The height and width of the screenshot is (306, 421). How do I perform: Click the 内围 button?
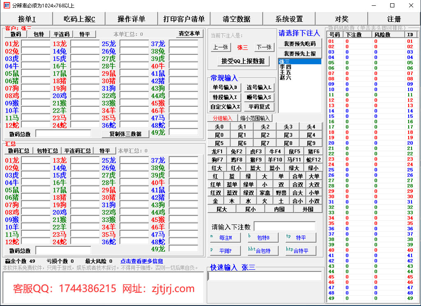pyautogui.click(x=279, y=209)
